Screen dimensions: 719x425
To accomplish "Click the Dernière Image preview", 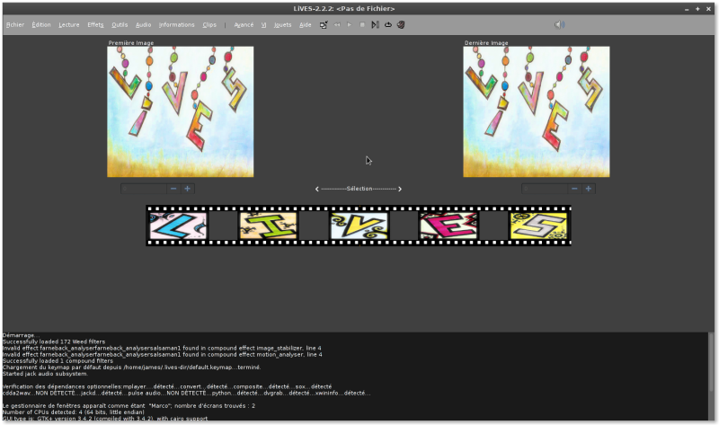I will (x=536, y=111).
